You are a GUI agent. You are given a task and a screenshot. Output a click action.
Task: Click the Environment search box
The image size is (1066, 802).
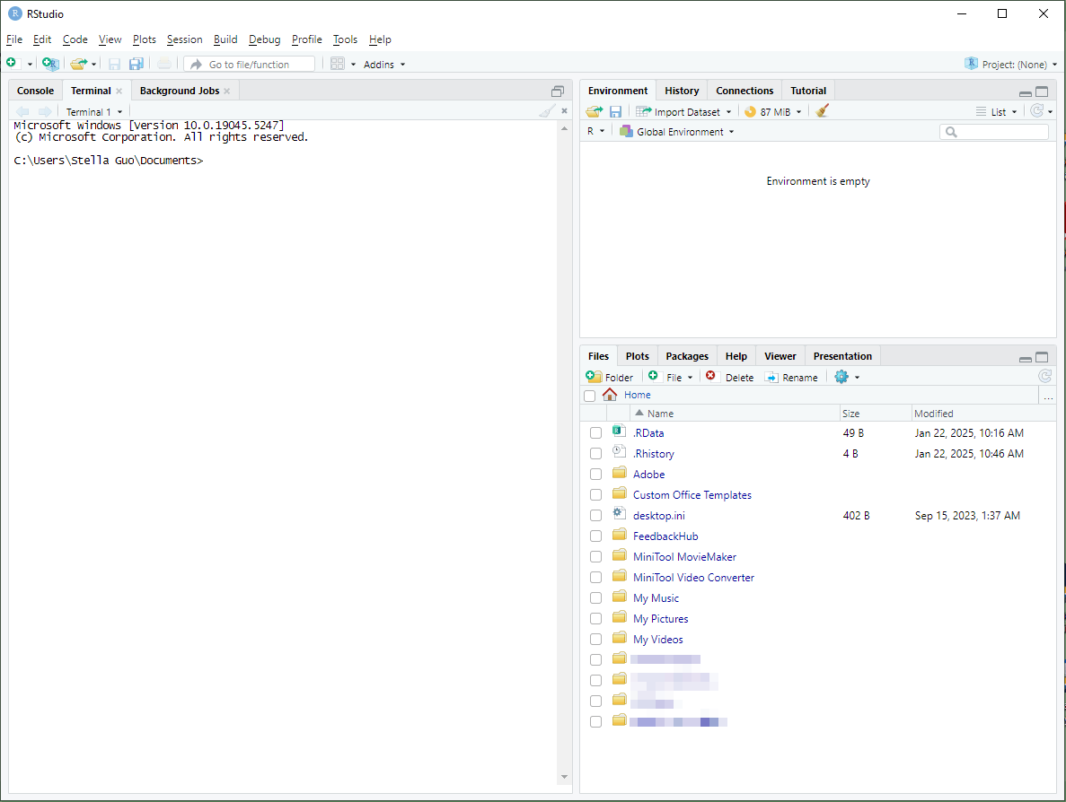994,132
